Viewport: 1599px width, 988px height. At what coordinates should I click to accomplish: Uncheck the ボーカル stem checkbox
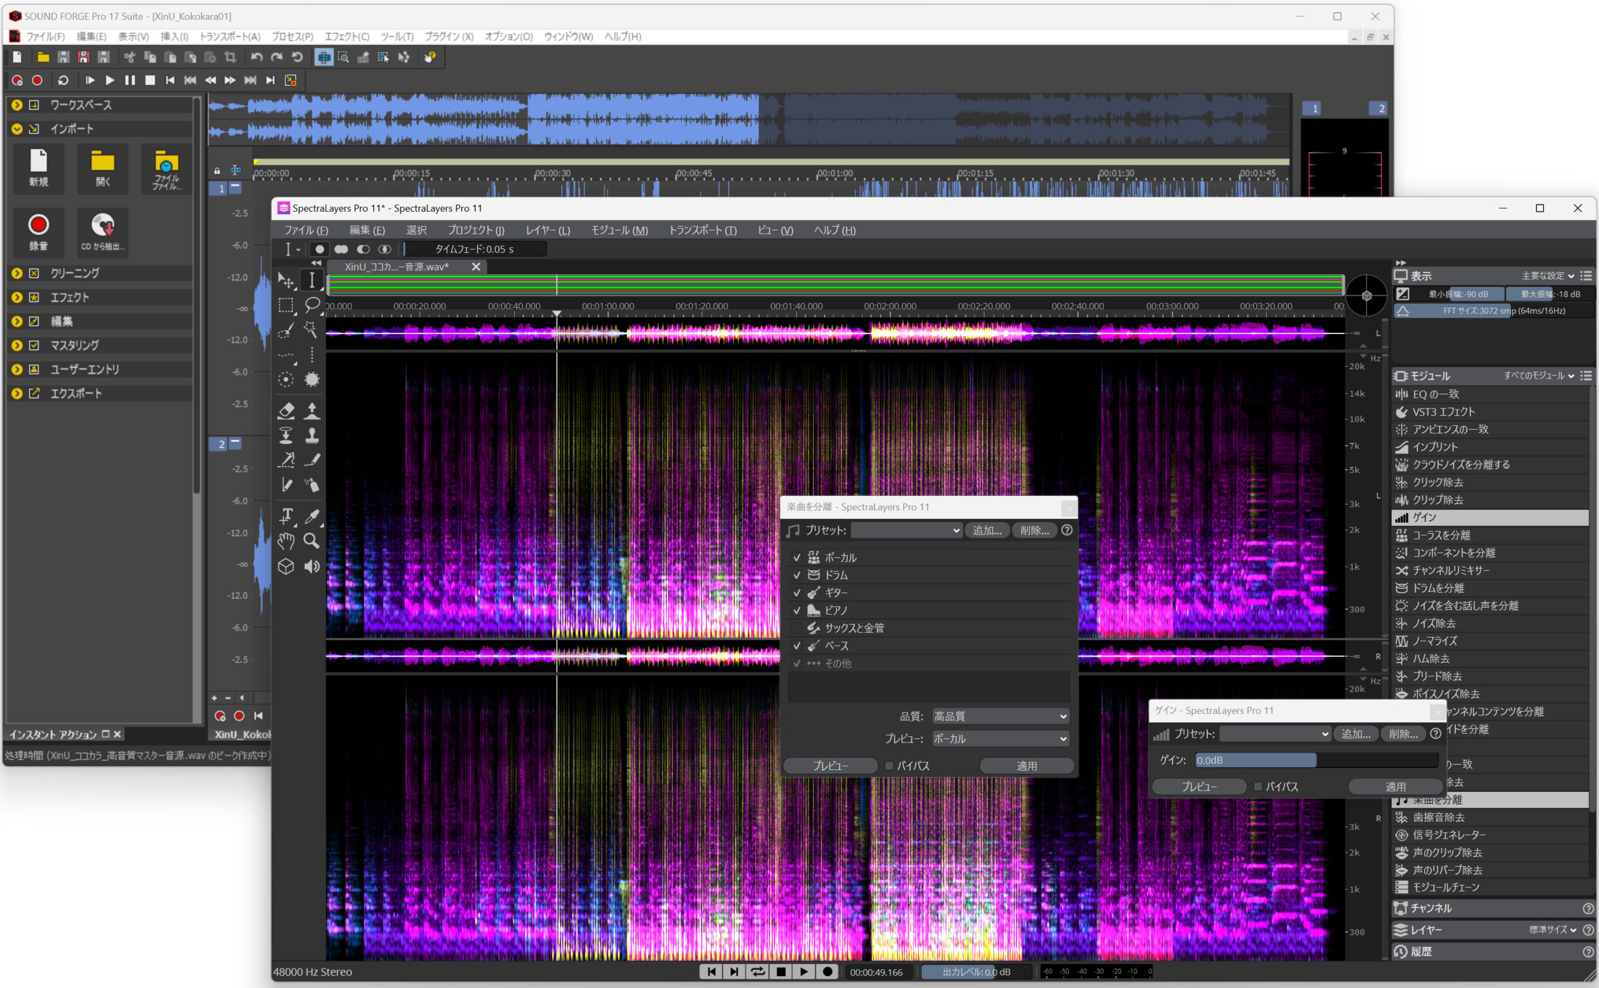[x=796, y=557]
